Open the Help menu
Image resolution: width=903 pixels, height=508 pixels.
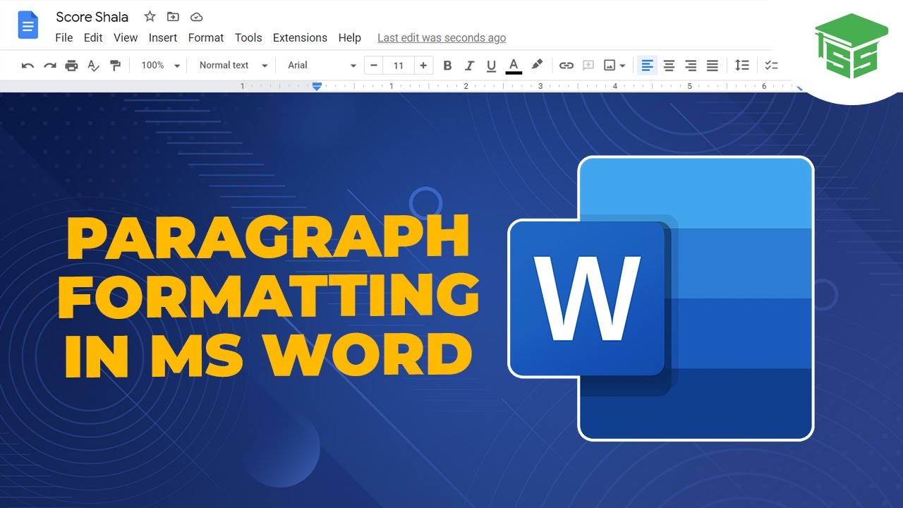[349, 38]
